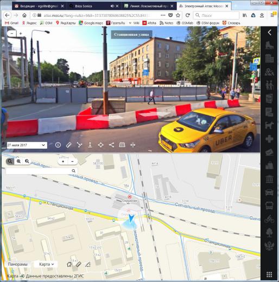Toggle the Панорамы layer button

click(17, 264)
